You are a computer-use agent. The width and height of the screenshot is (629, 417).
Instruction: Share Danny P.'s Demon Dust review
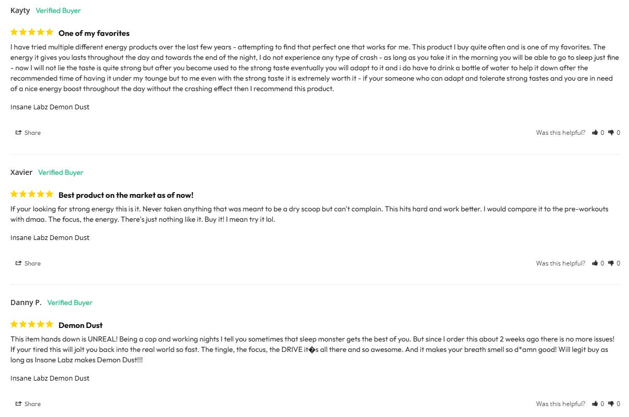[28, 404]
